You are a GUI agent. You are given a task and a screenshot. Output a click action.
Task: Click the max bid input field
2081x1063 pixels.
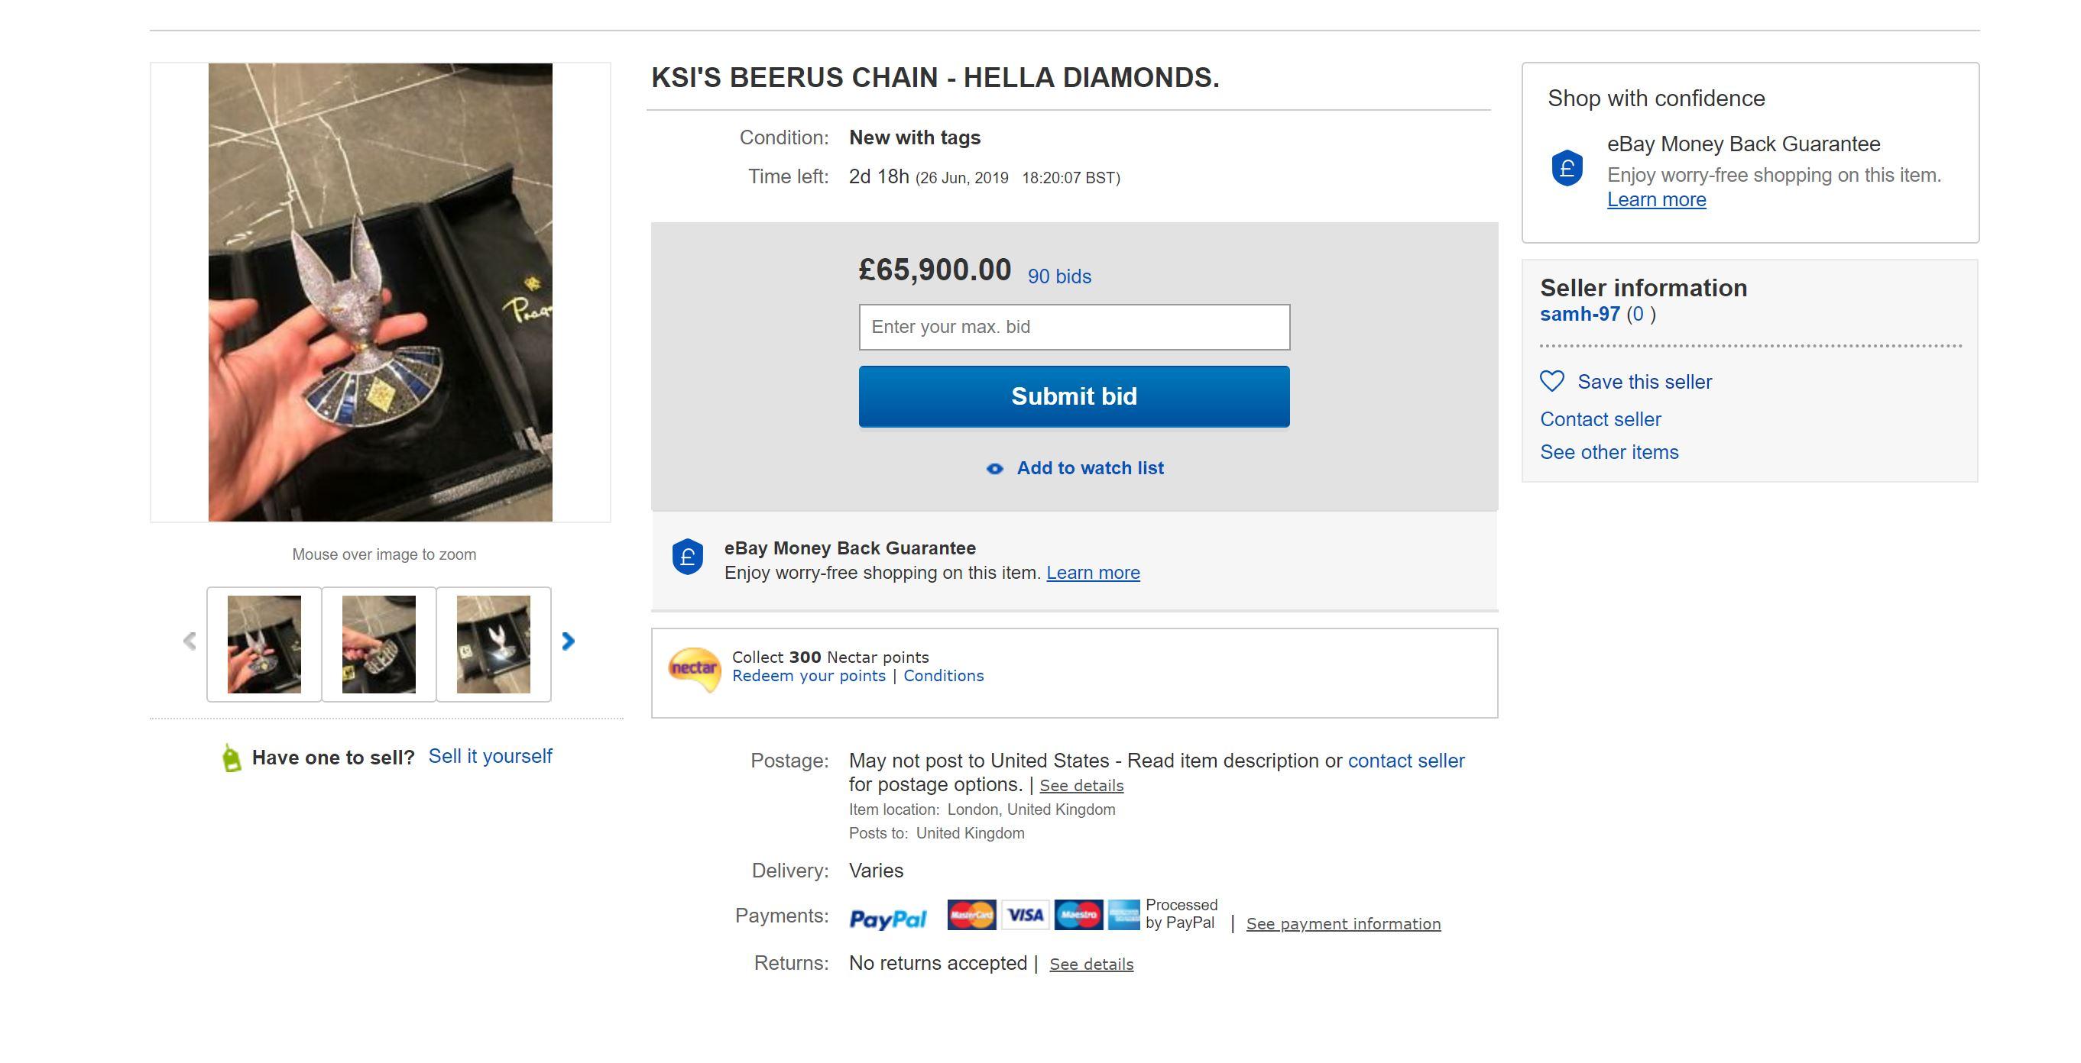click(x=1074, y=327)
